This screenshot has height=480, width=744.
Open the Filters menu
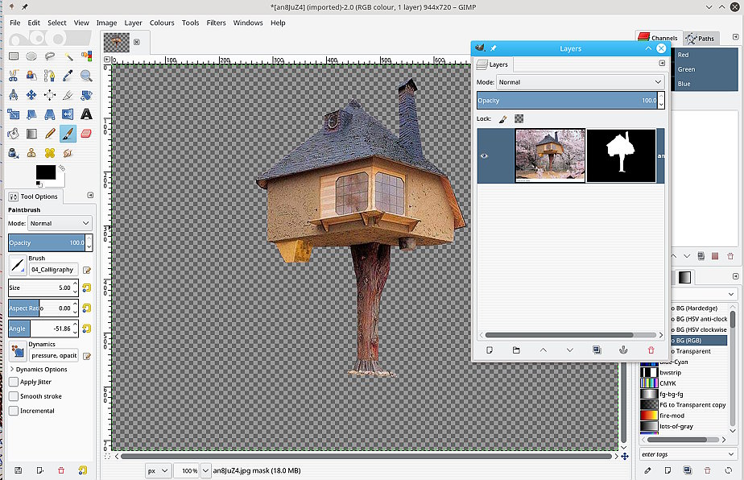coord(216,23)
